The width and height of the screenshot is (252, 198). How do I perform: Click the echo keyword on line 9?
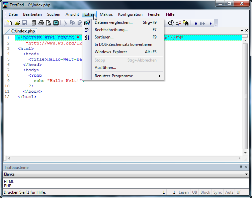[x=39, y=81]
